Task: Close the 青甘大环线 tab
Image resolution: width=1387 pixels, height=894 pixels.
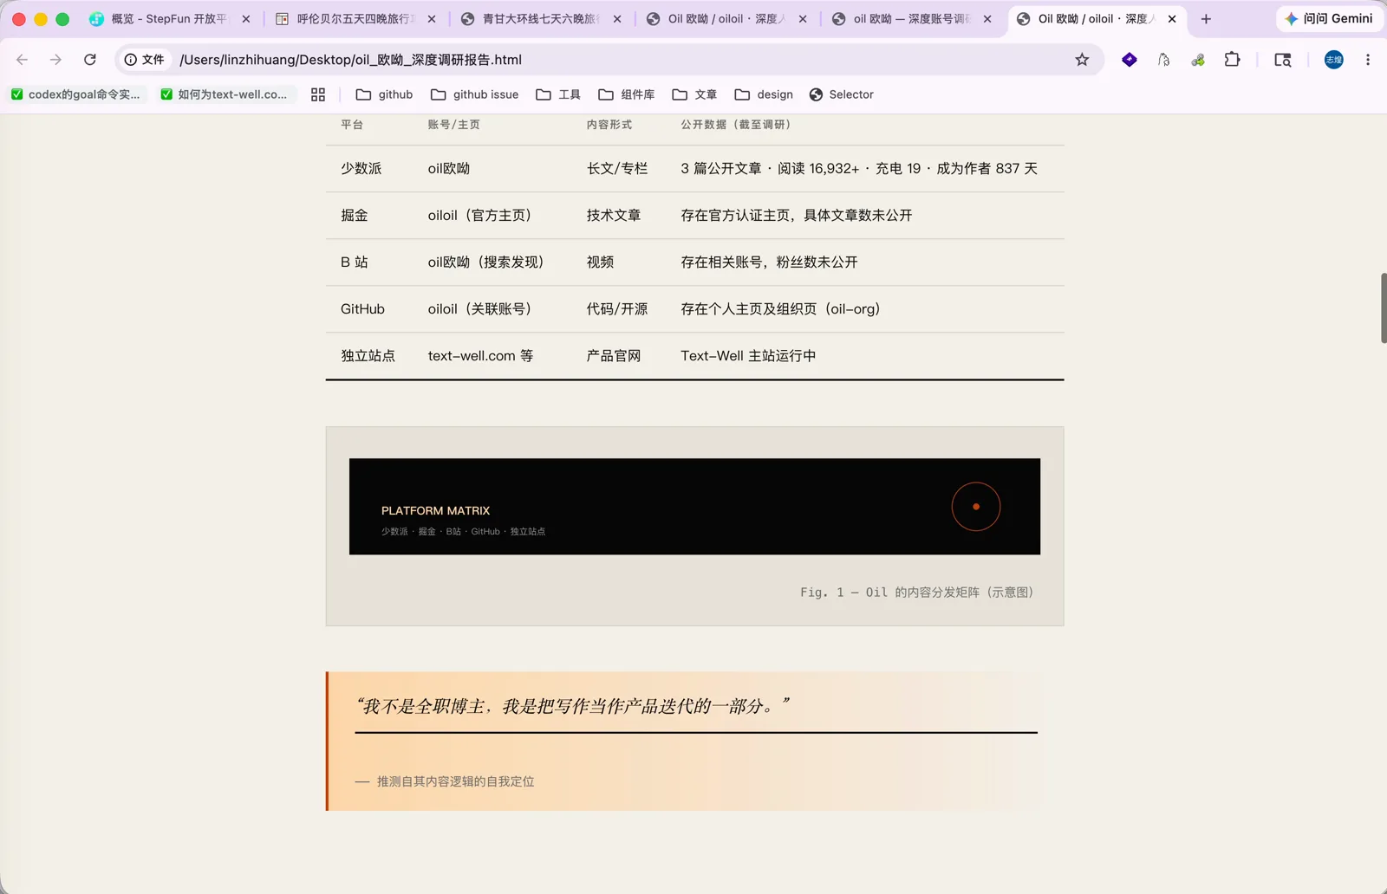Action: tap(617, 19)
